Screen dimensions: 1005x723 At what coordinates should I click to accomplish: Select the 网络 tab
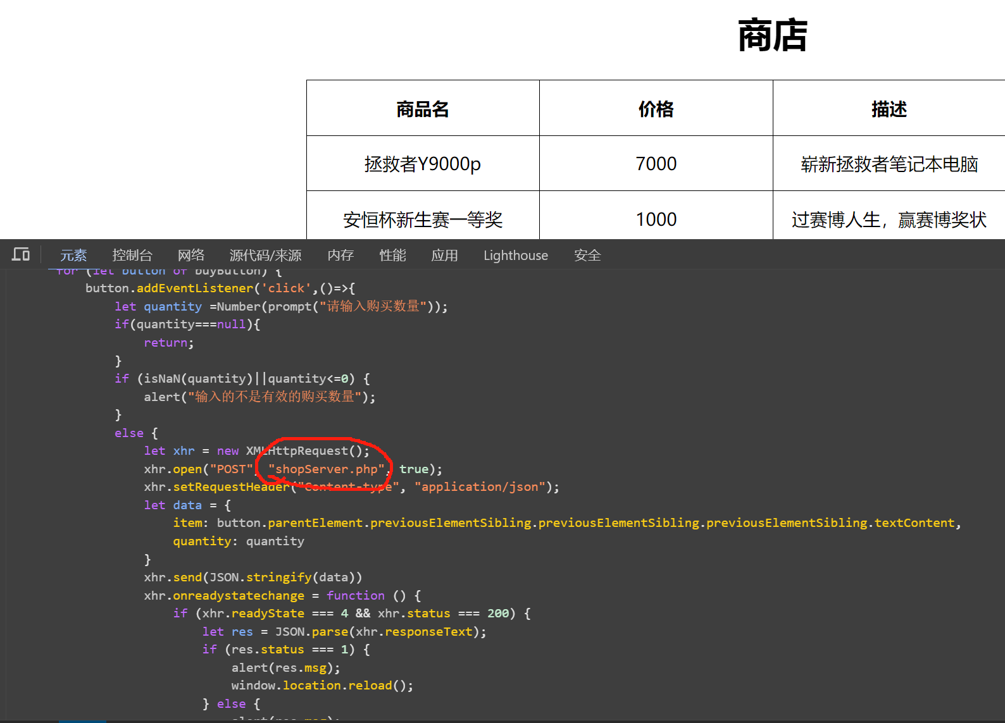[x=191, y=256]
